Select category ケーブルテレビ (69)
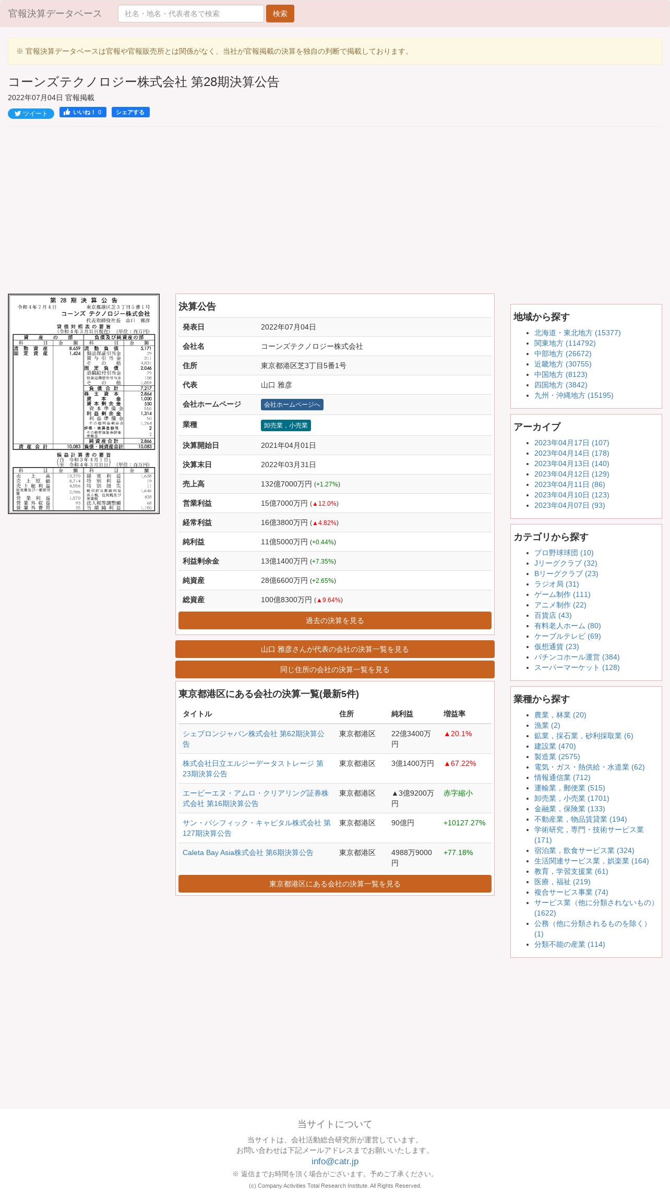The image size is (670, 1195). [x=567, y=636]
